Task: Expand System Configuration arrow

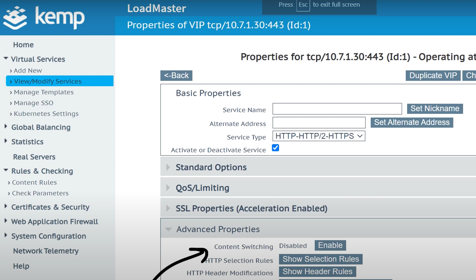Action: (x=6, y=235)
